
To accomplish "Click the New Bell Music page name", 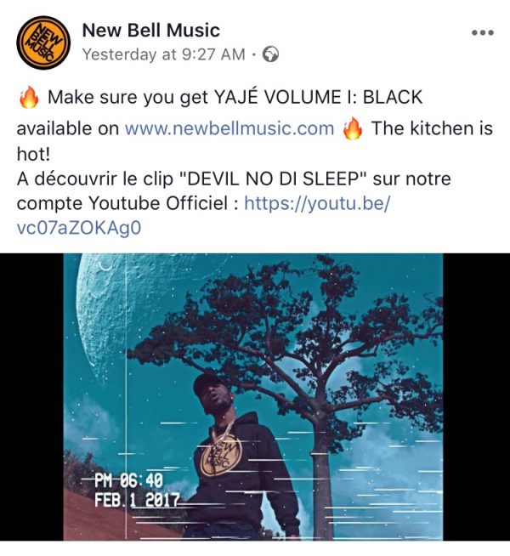I will click(x=151, y=30).
